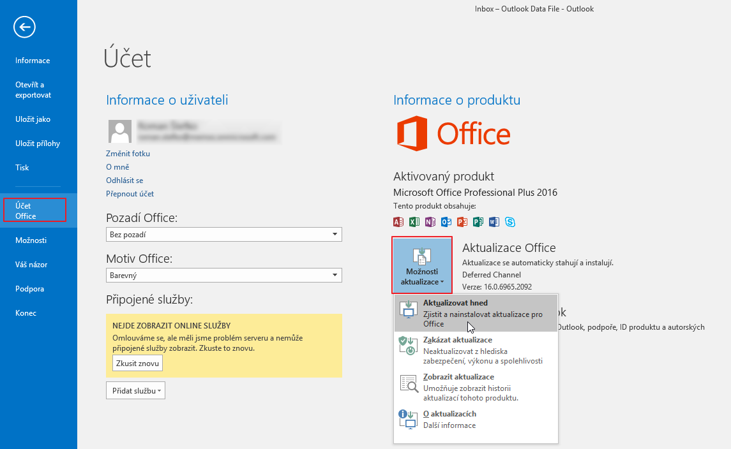Screen dimensions: 731x449
Task: Choose Zakázat aktualizace from the menu
Action: click(x=476, y=350)
